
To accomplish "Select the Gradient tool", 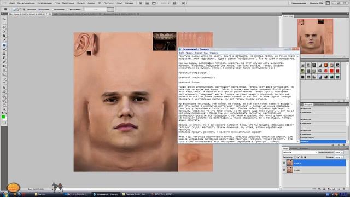I will 4,66.
